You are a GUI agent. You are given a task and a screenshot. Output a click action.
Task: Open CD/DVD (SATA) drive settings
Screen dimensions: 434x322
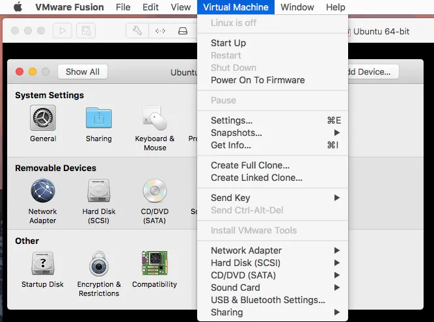tap(155, 191)
